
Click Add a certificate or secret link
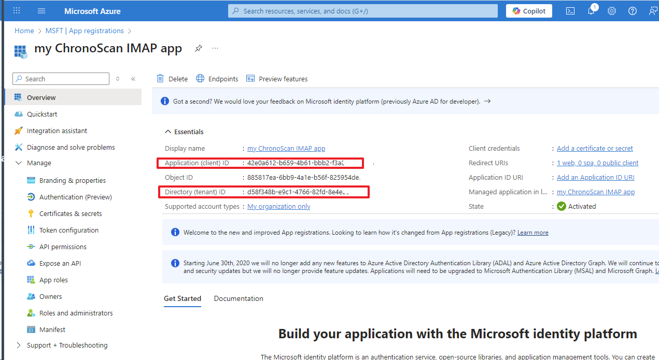pos(595,148)
